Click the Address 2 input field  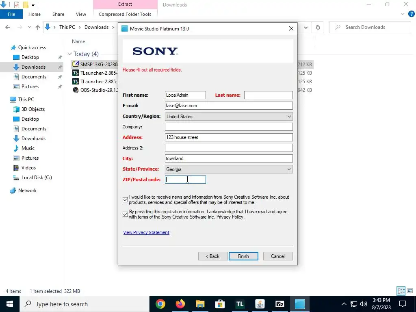point(229,148)
